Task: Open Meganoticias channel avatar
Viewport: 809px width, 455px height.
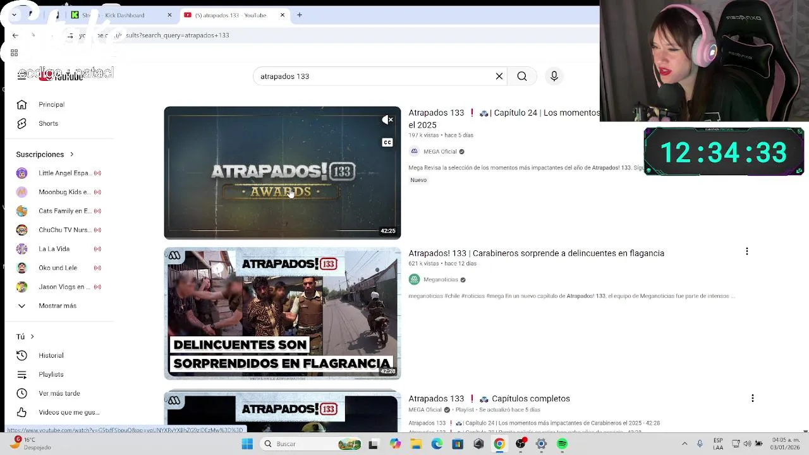Action: [414, 279]
